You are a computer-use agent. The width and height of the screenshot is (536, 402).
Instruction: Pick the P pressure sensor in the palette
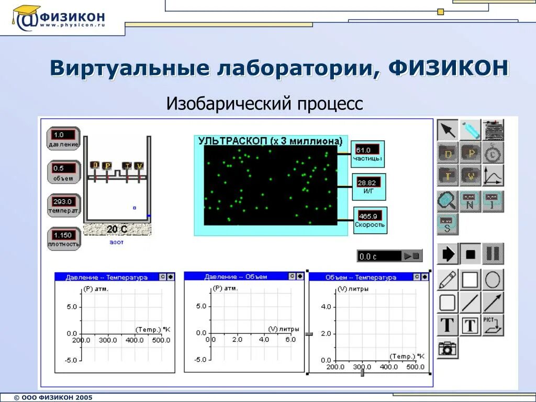[471, 153]
